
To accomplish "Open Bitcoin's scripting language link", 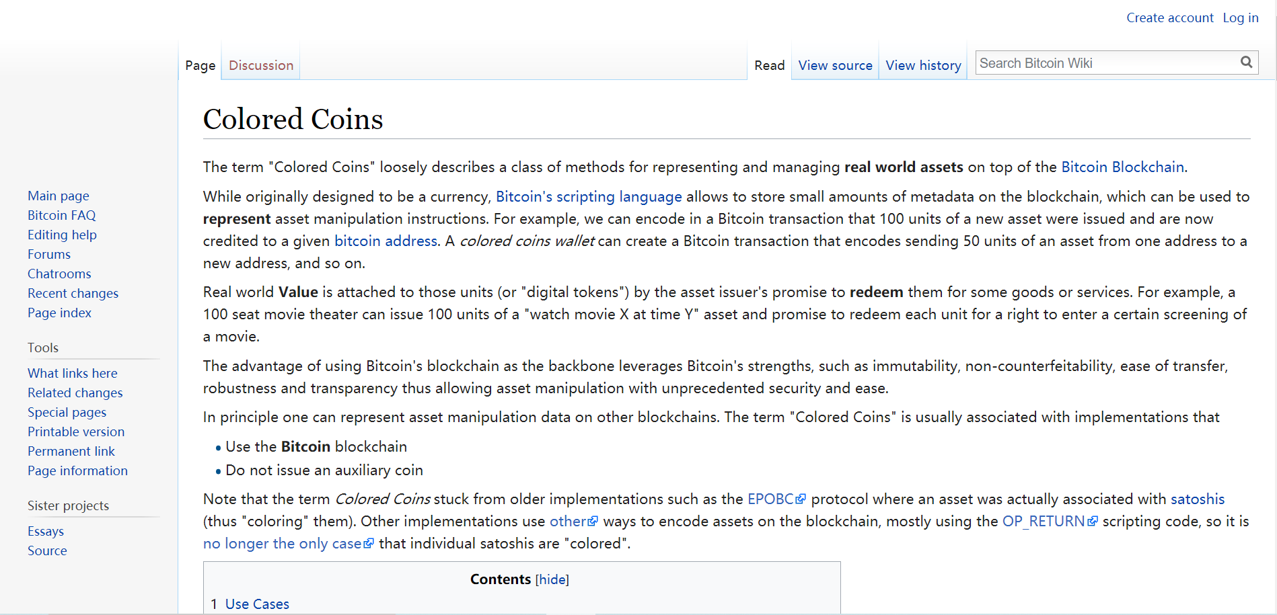I will (x=589, y=196).
